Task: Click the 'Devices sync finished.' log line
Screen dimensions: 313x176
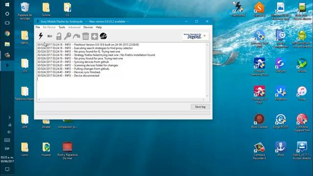Action: (x=69, y=72)
